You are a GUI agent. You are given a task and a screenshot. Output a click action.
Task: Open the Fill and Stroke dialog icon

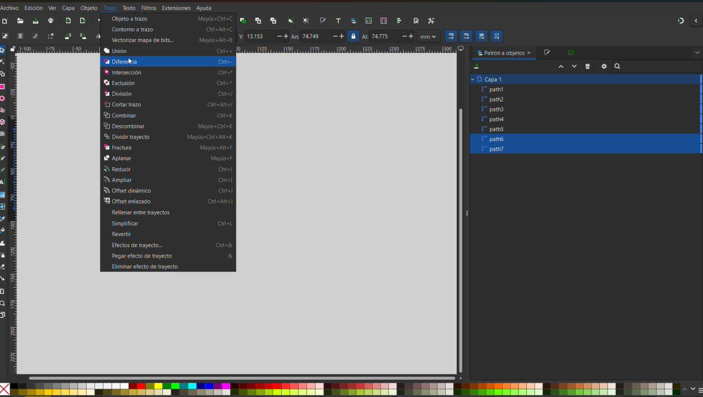click(323, 21)
